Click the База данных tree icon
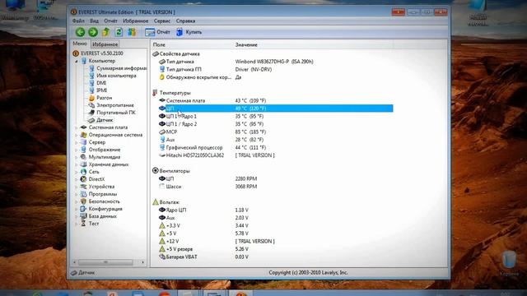Viewport: 527px width, 296px height. coord(83,216)
